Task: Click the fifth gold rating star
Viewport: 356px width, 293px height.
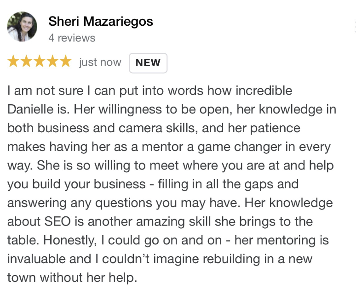Action: click(x=66, y=61)
